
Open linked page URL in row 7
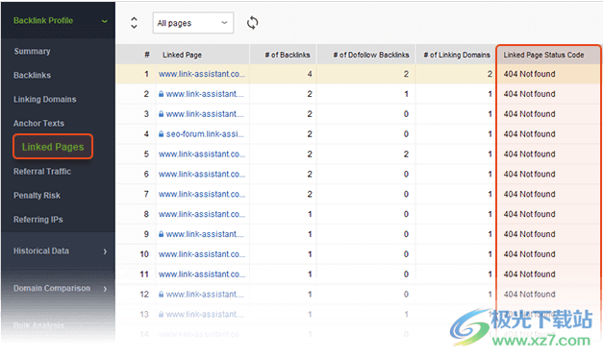pos(202,194)
